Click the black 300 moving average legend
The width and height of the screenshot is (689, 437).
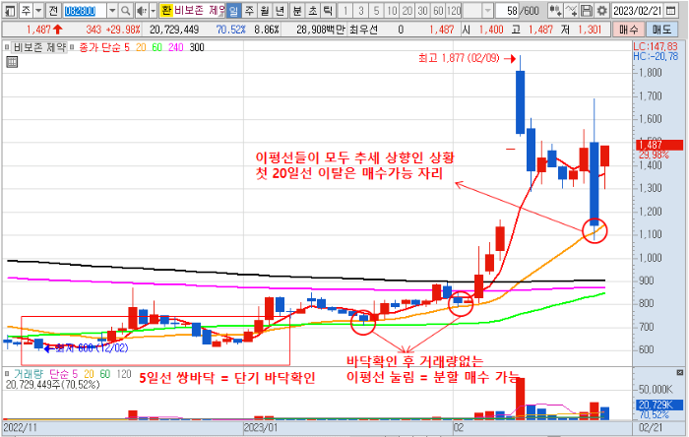[197, 47]
